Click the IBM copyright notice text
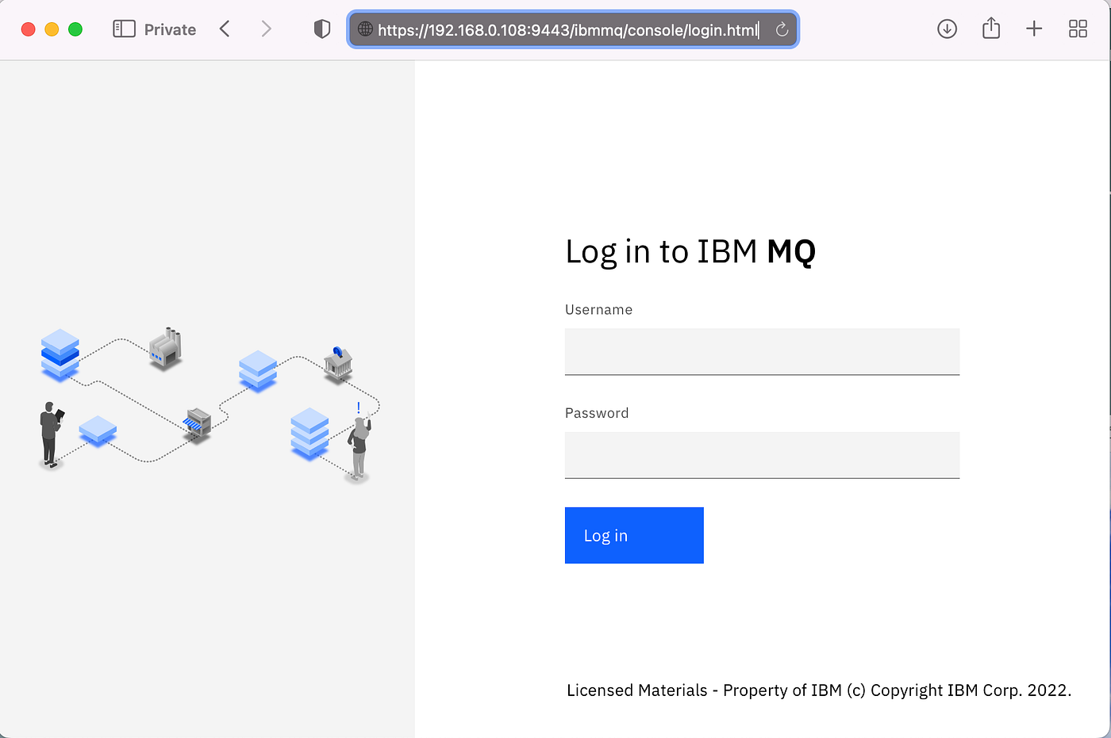 pos(818,690)
